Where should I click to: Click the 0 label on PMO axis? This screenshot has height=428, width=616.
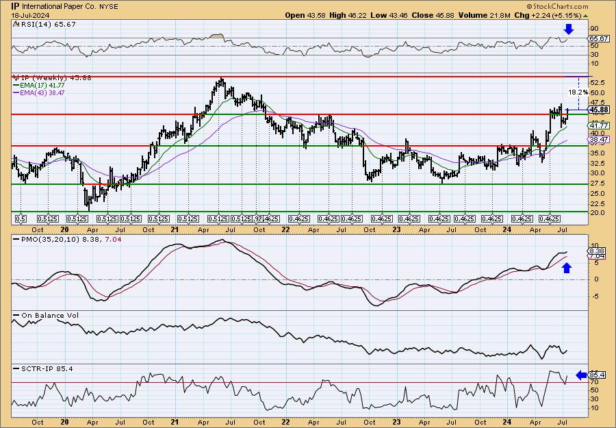[x=596, y=279]
